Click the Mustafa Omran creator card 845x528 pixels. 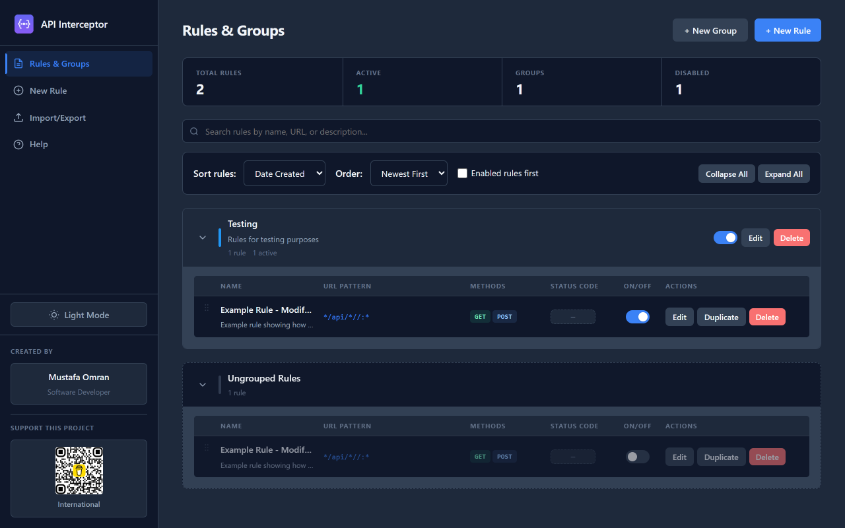tap(79, 384)
